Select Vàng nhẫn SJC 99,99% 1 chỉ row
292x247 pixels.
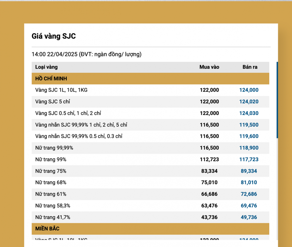[151, 125]
